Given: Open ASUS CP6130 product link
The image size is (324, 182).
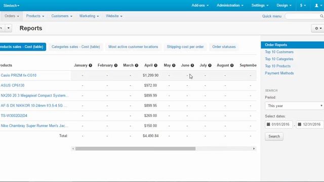Looking at the screenshot, I should 12,85.
